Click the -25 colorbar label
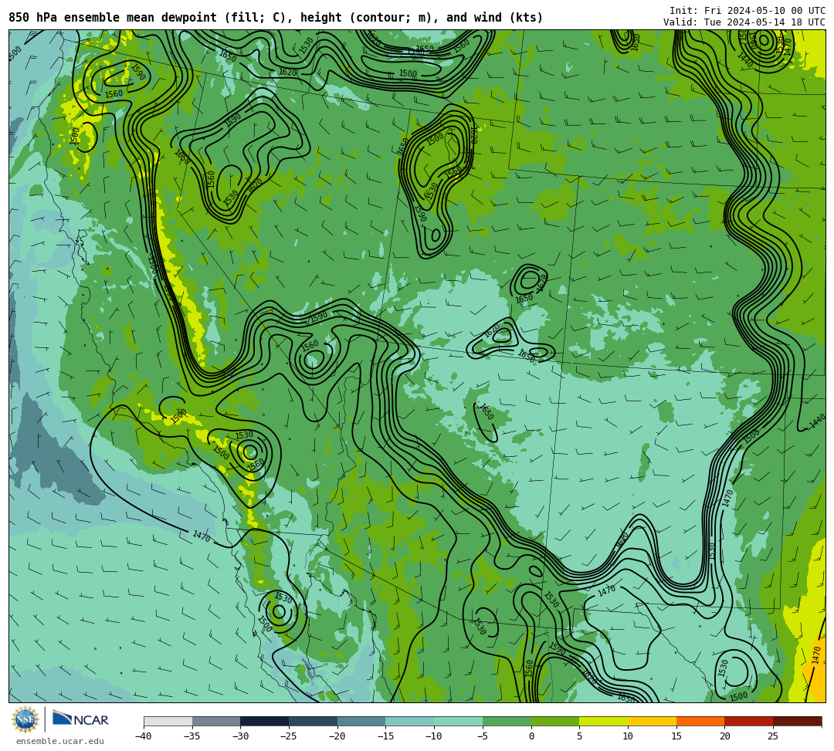The height and width of the screenshot is (751, 834). tap(289, 736)
